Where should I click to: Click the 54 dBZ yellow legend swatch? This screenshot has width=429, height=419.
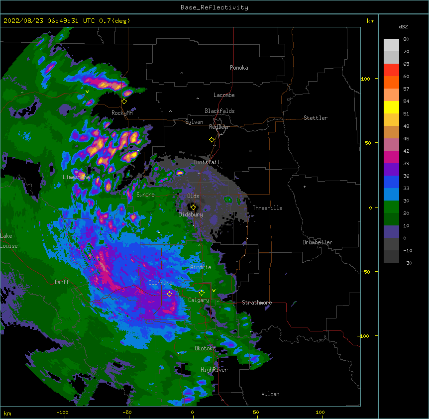pos(391,107)
